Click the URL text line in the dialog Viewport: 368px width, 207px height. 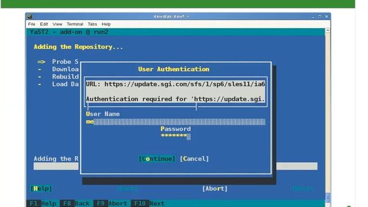coord(175,84)
